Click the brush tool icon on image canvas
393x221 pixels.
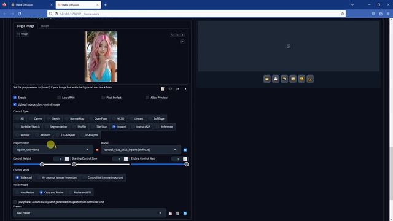click(x=182, y=42)
